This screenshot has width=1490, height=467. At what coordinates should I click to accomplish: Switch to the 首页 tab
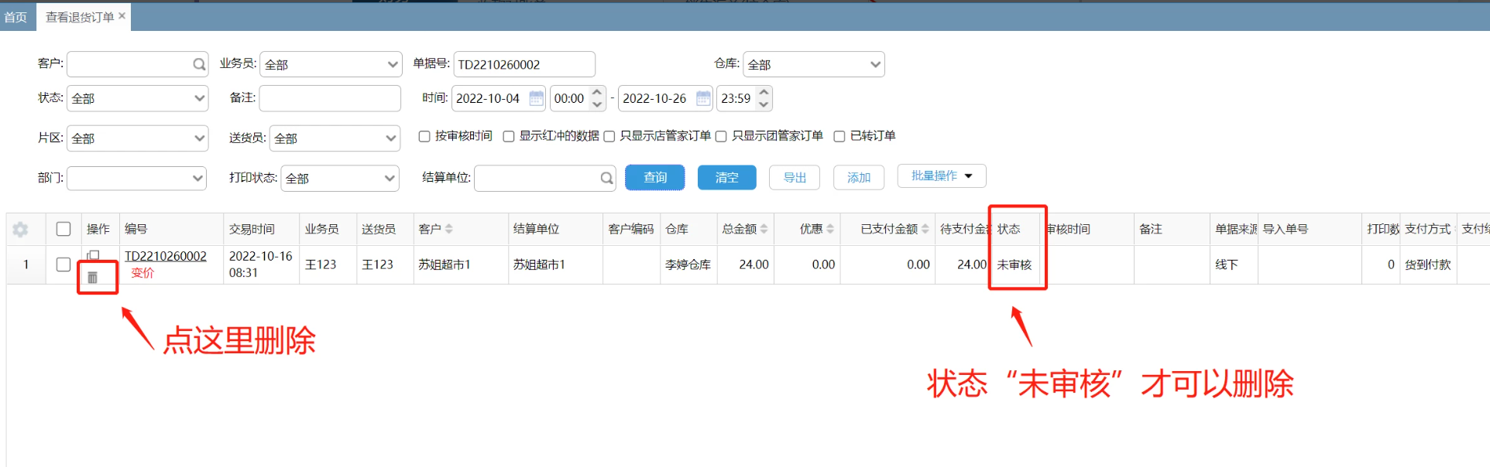(15, 17)
